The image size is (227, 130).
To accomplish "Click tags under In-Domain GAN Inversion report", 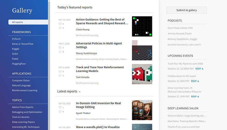I will click(x=102, y=119).
